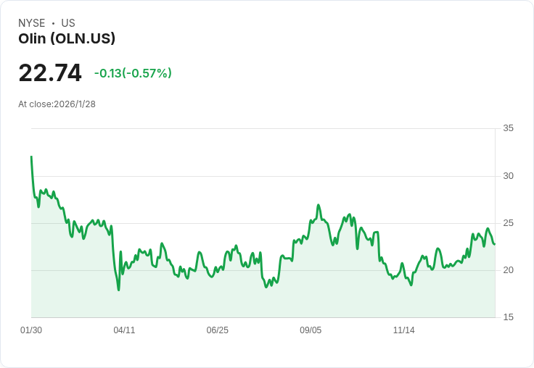Screen dimensions: 534x368
Task: Jump to the 06/25 x-axis date label
Action: coord(217,330)
